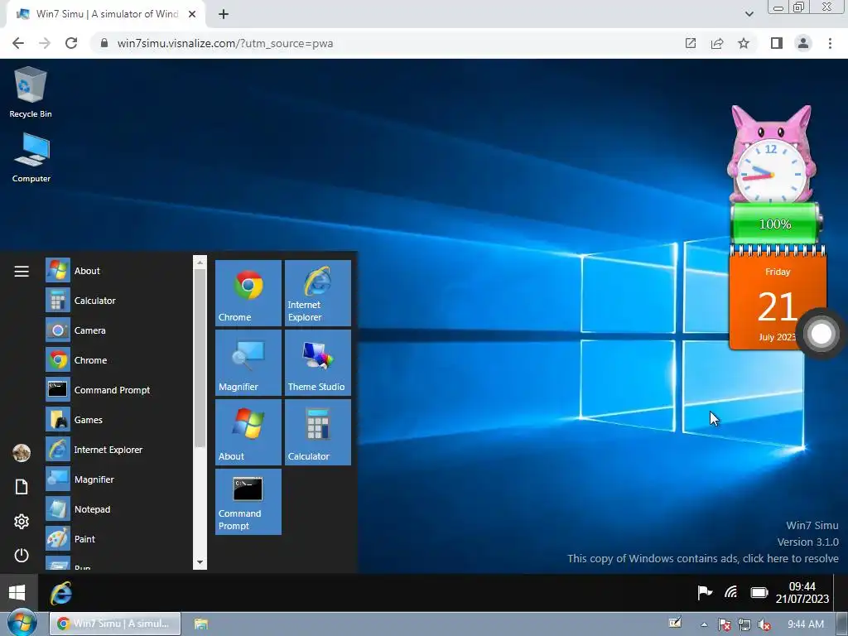
Task: Open Notepad from the app list
Action: [118, 509]
